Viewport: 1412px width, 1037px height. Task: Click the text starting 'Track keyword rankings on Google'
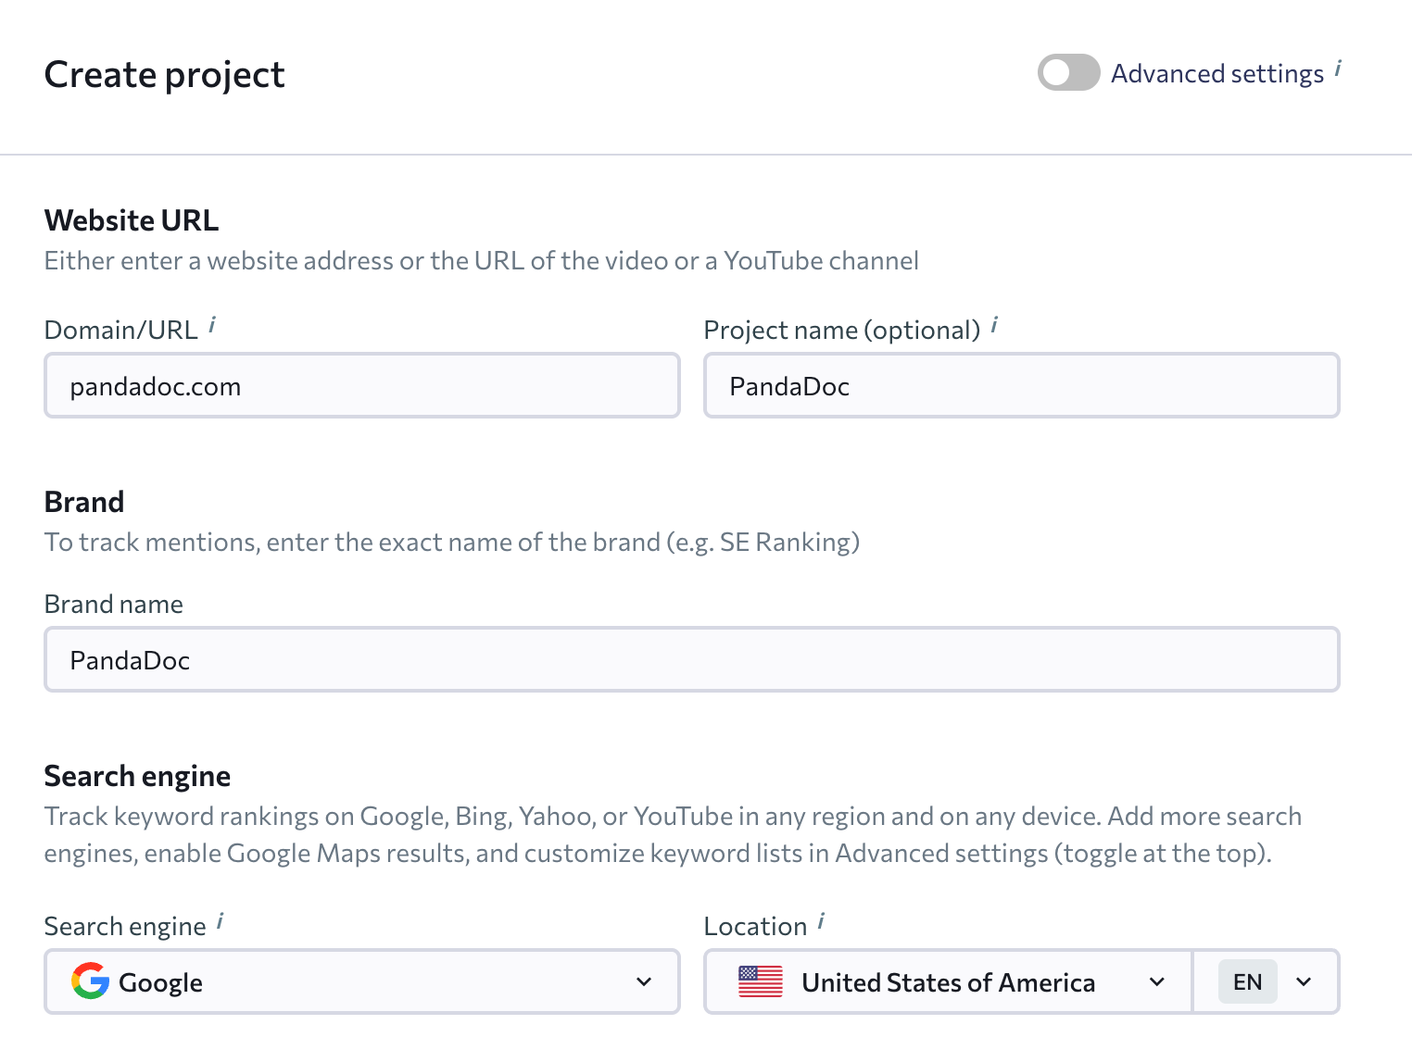coord(674,834)
